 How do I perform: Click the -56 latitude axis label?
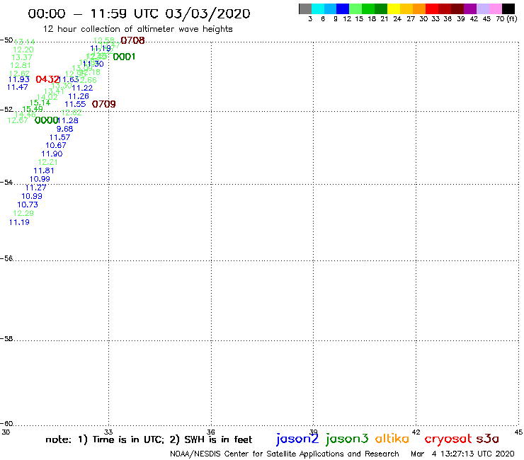(6, 258)
